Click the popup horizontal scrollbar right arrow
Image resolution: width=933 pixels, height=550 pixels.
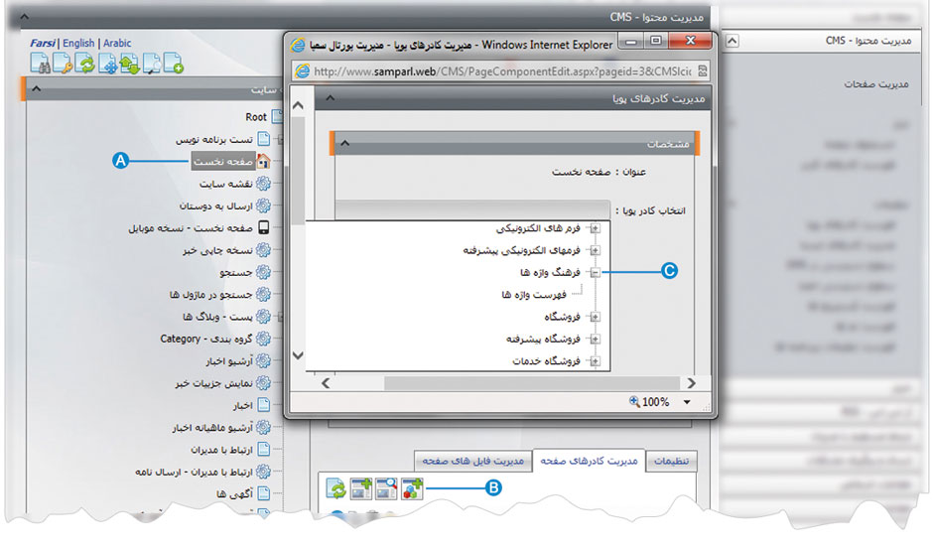coord(691,382)
